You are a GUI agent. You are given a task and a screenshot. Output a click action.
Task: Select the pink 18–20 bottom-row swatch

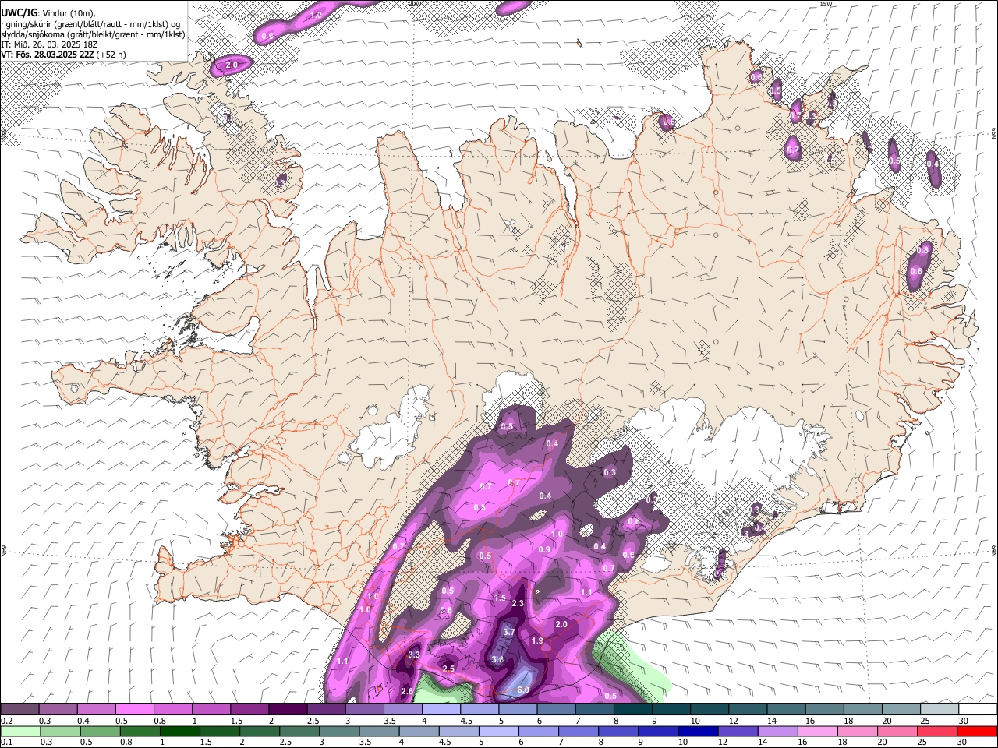858,731
